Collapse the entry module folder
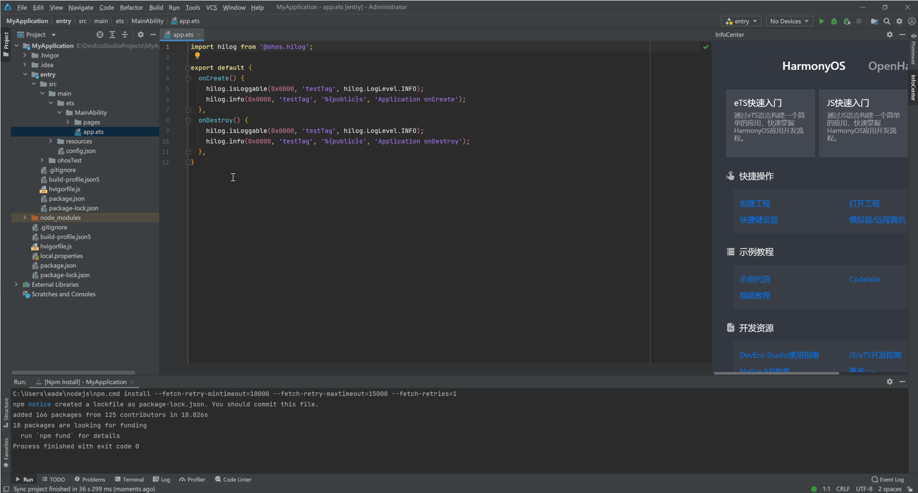The width and height of the screenshot is (918, 493). [25, 75]
